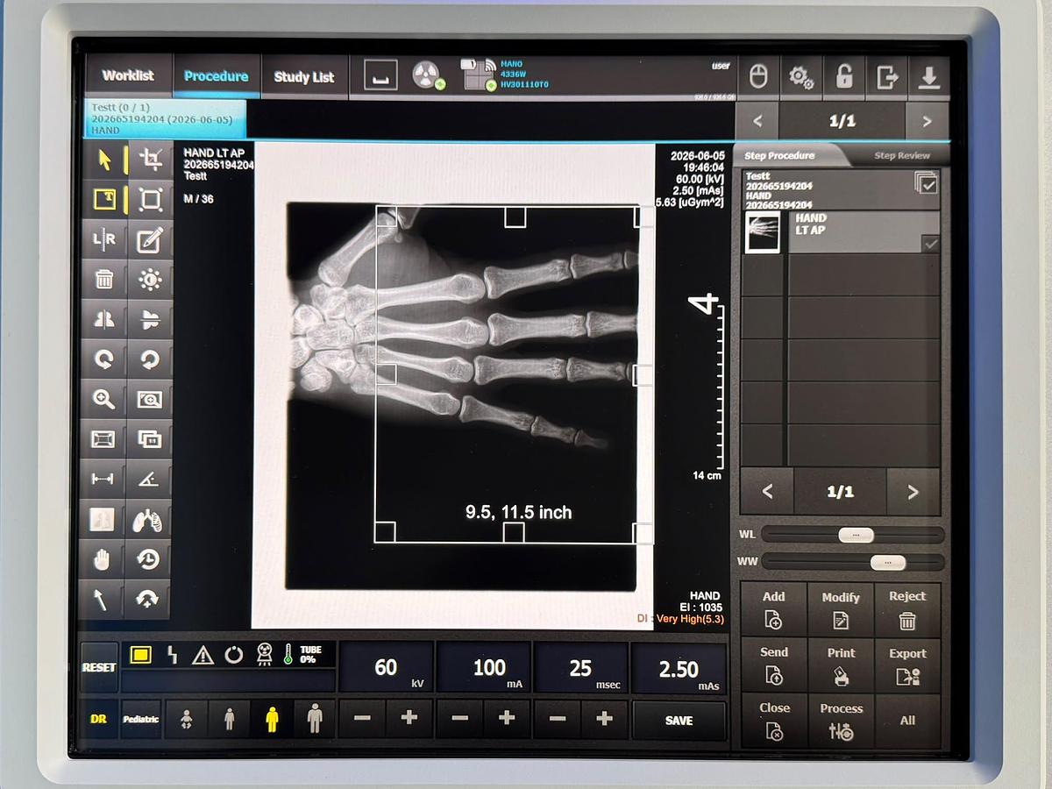Open the Step Review tab
This screenshot has height=789, width=1052.
point(902,156)
